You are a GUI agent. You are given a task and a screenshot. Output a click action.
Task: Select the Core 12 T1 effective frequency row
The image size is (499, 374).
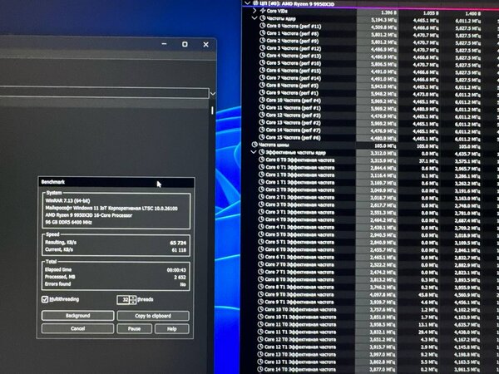tap(370, 347)
